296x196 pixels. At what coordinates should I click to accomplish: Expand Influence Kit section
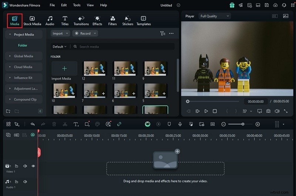24,78
